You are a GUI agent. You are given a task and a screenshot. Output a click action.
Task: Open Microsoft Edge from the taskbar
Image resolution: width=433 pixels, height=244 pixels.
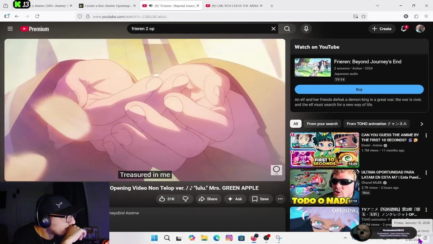[216, 238]
